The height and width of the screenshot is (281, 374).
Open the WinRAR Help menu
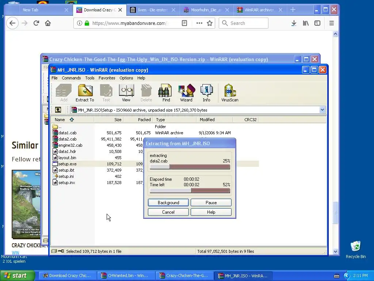141,78
